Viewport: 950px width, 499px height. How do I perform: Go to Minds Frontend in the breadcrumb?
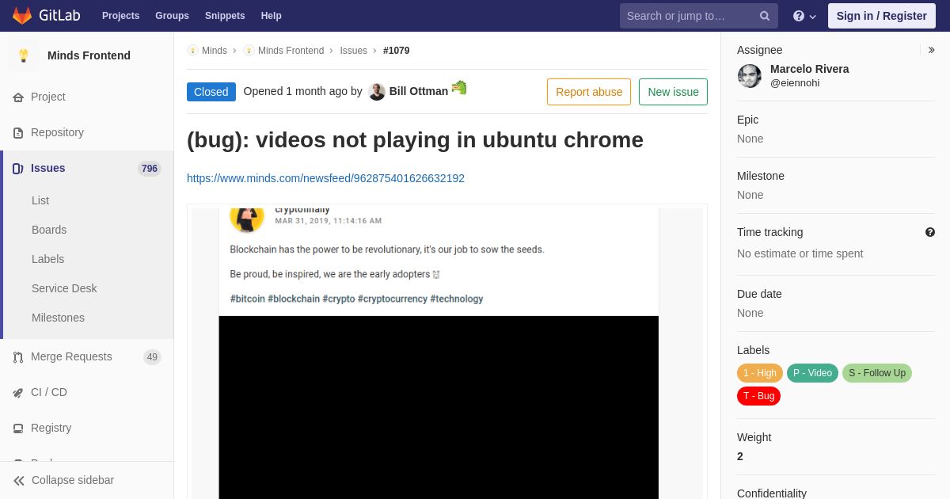[291, 51]
